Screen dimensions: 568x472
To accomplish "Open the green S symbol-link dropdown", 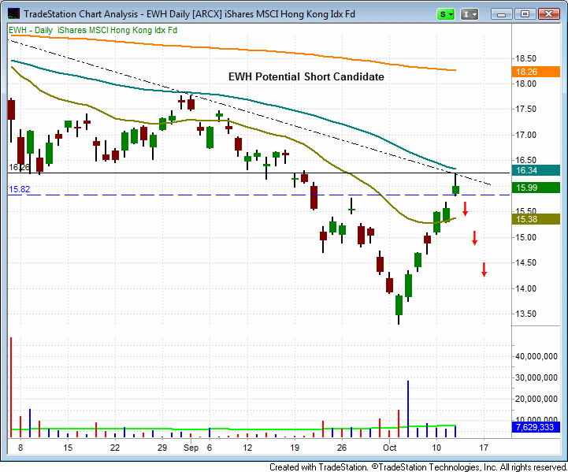I will pyautogui.click(x=446, y=14).
